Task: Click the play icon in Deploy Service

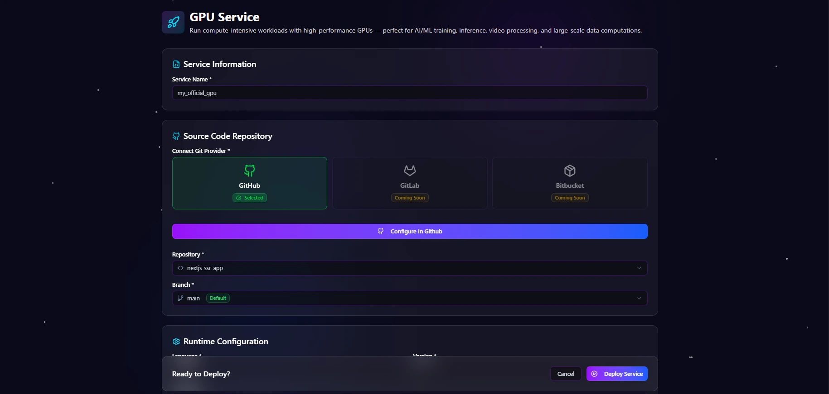Action: click(594, 374)
